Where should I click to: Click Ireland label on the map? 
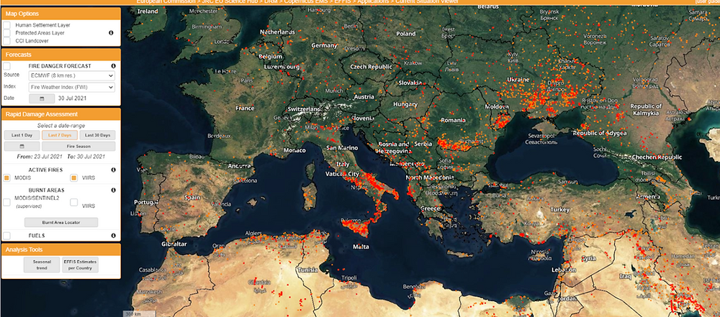pyautogui.click(x=148, y=11)
